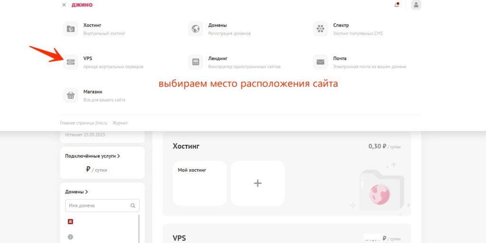
Task: Click Конструктор одностраничных сайтов description
Action: coord(244,67)
